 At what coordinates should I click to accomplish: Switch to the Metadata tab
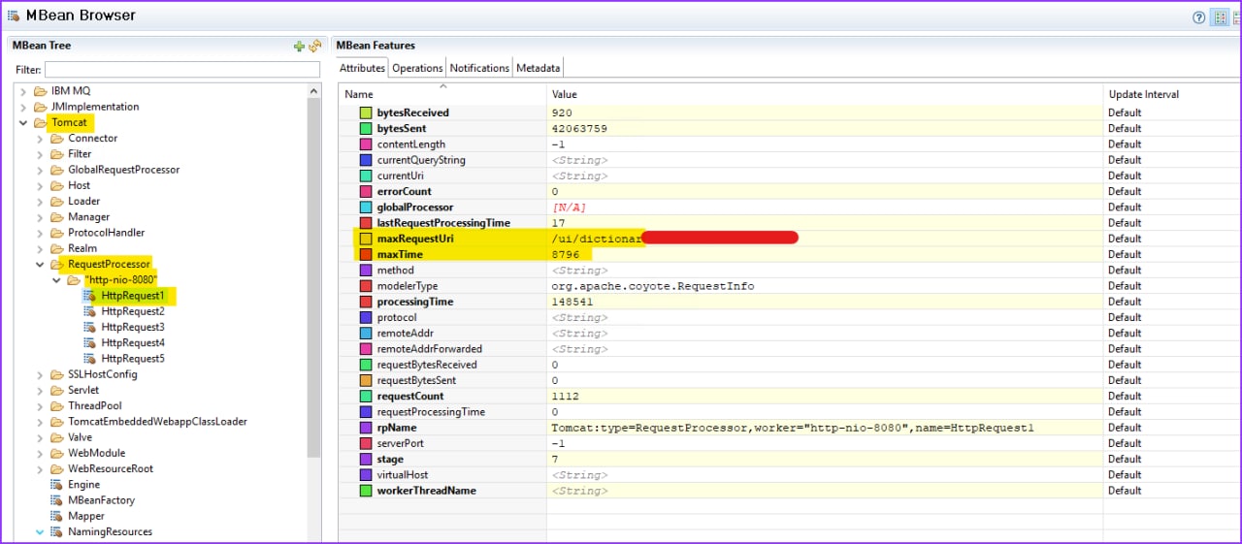pos(538,68)
